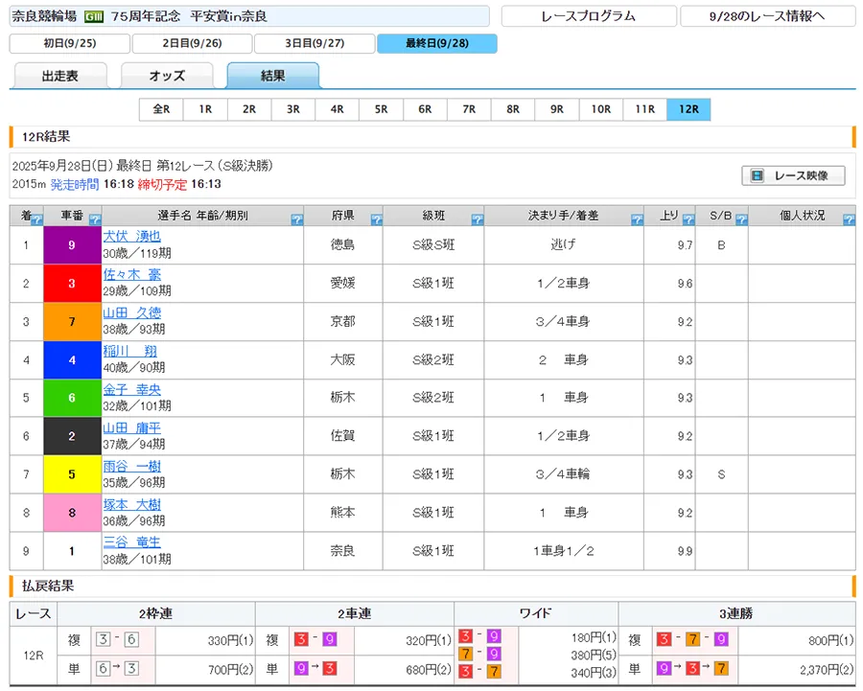The height and width of the screenshot is (691, 863).
Task: Show results for race 11R
Action: coord(644,109)
